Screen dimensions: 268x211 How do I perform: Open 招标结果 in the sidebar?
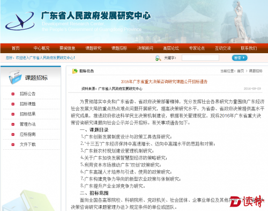tap(27, 114)
